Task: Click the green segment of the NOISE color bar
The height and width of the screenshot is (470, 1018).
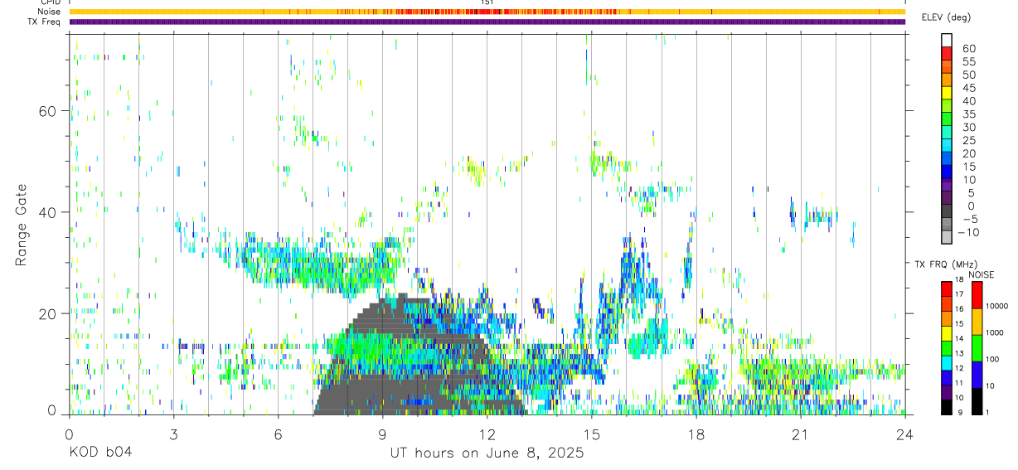Action: 977,346
